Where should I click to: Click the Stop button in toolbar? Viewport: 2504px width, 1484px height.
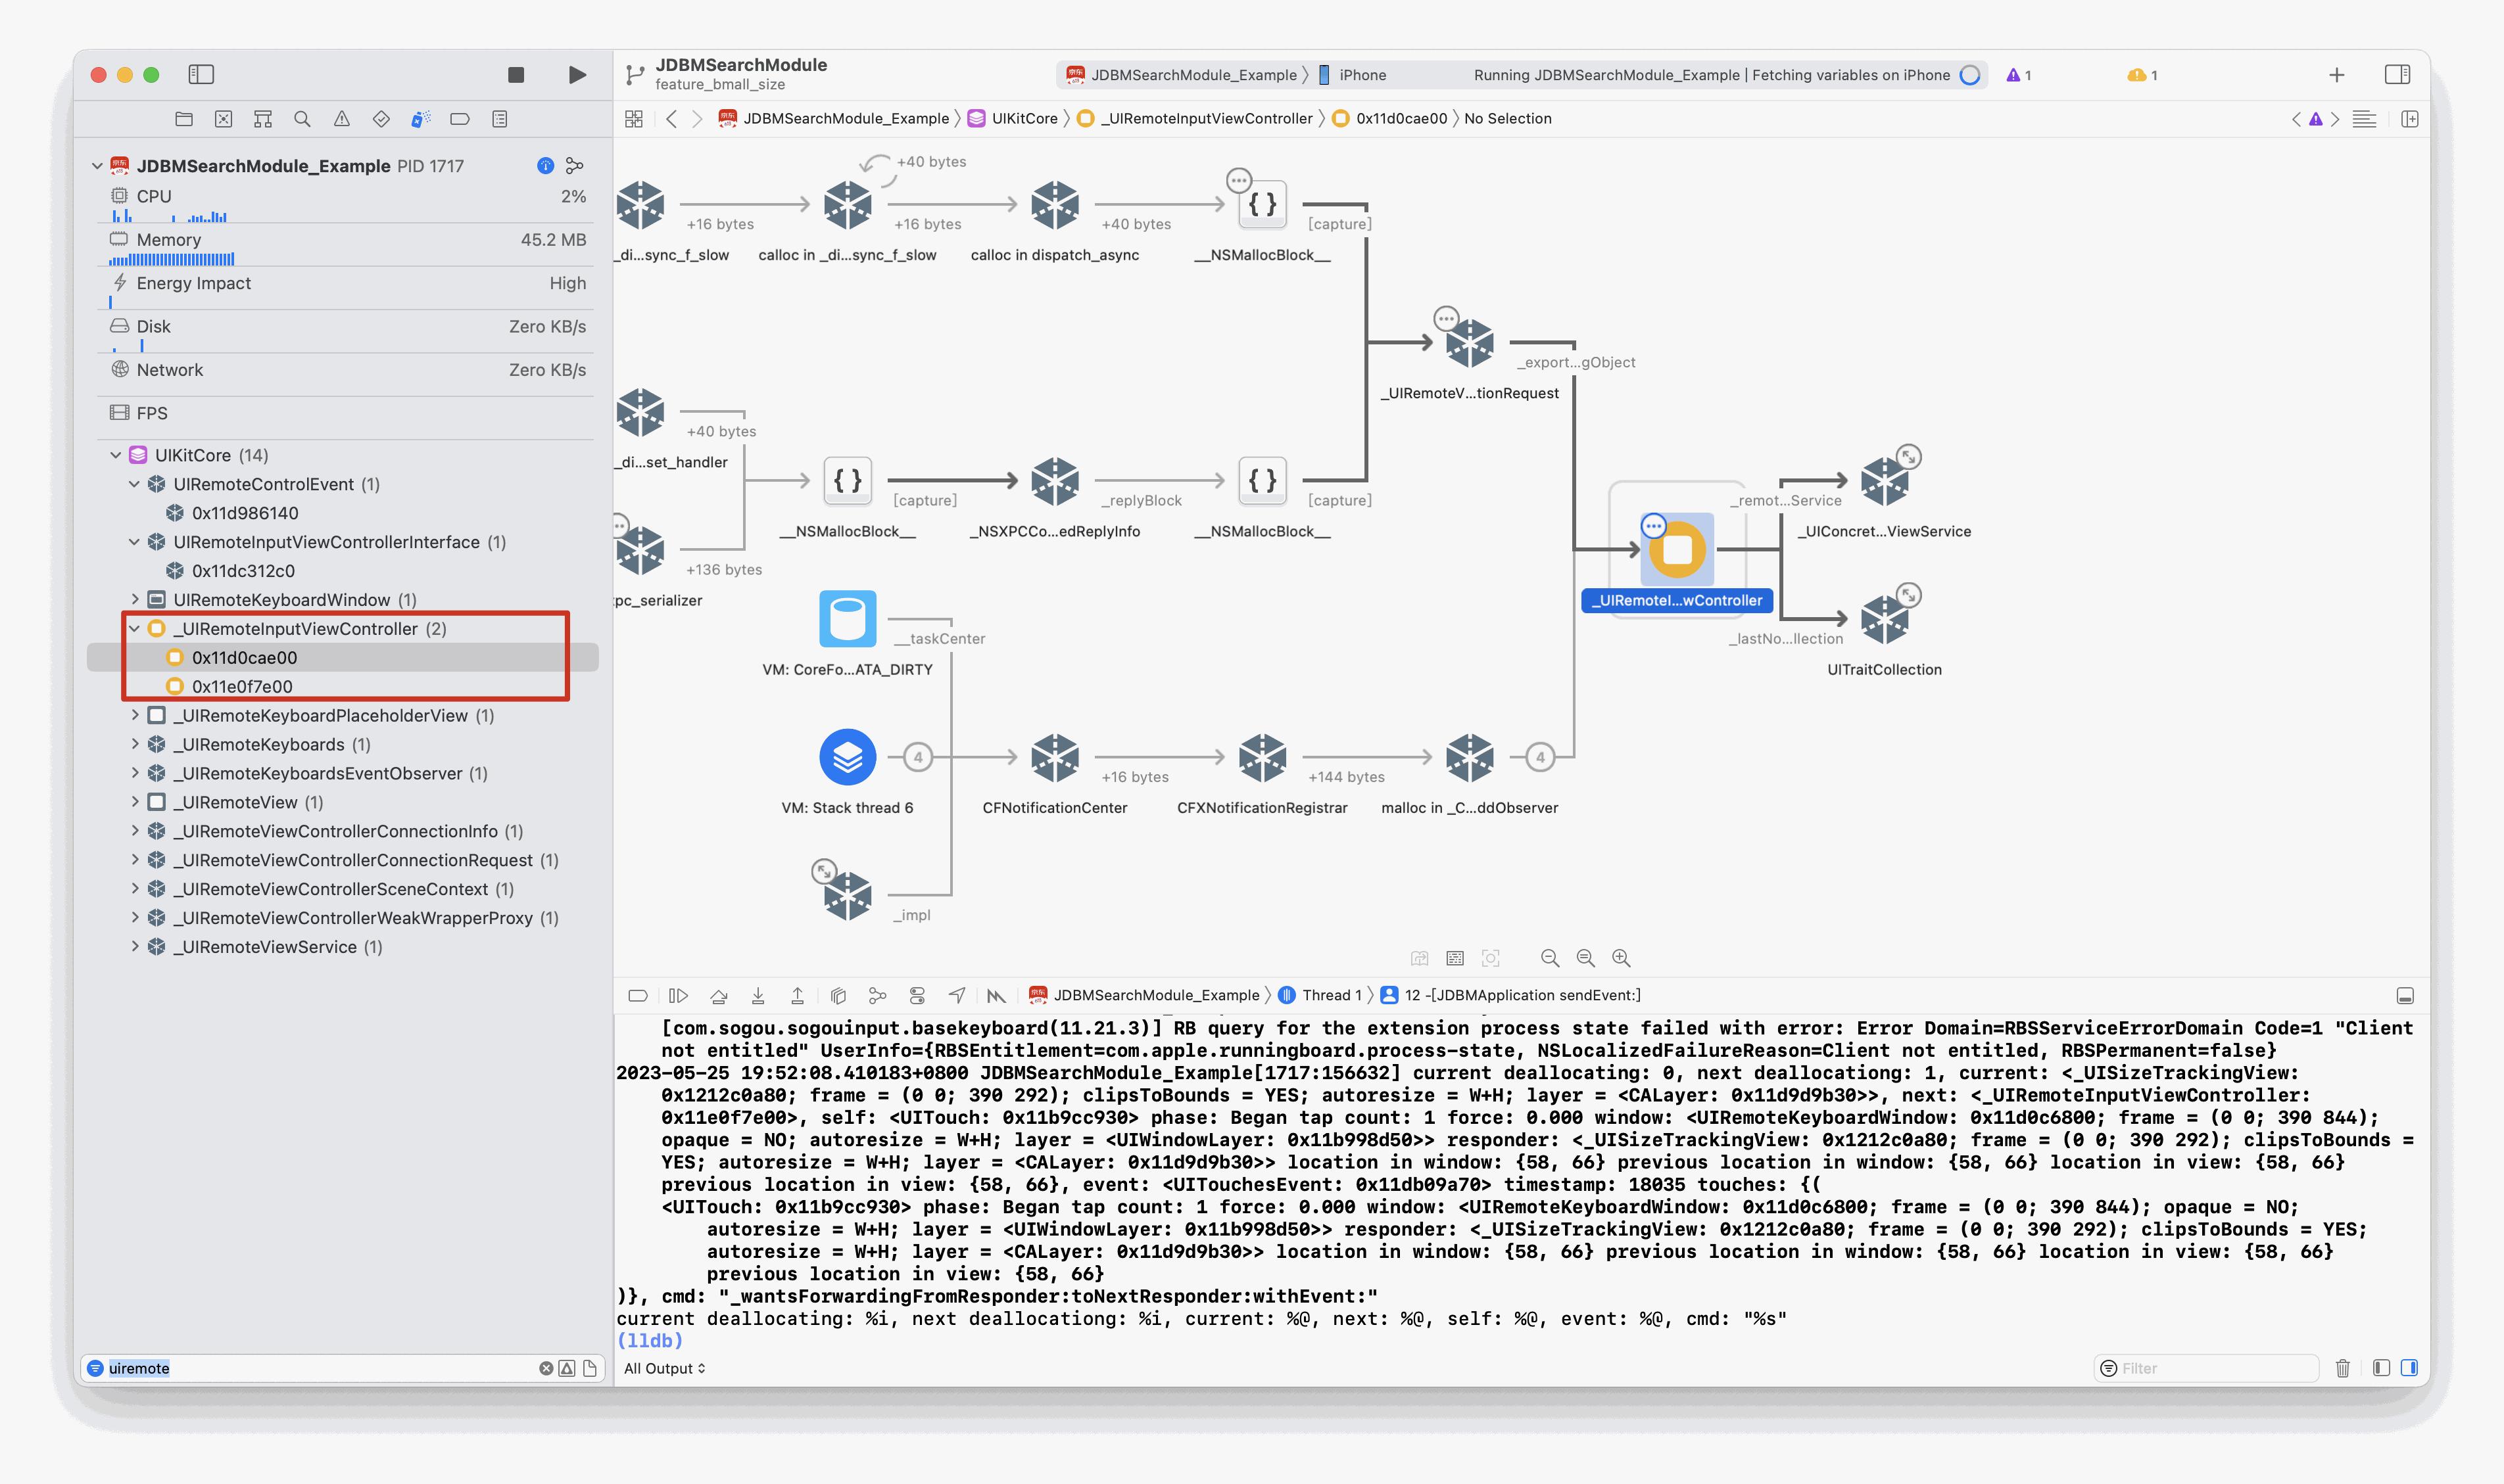coord(516,75)
